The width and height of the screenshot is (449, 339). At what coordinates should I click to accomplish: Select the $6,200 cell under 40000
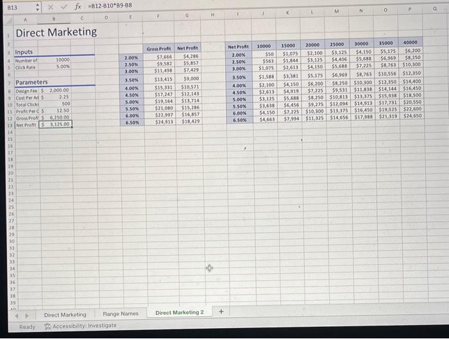[x=410, y=51]
